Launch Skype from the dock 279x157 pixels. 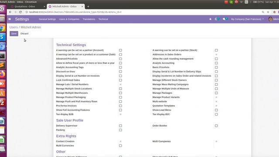click(x=2, y=37)
